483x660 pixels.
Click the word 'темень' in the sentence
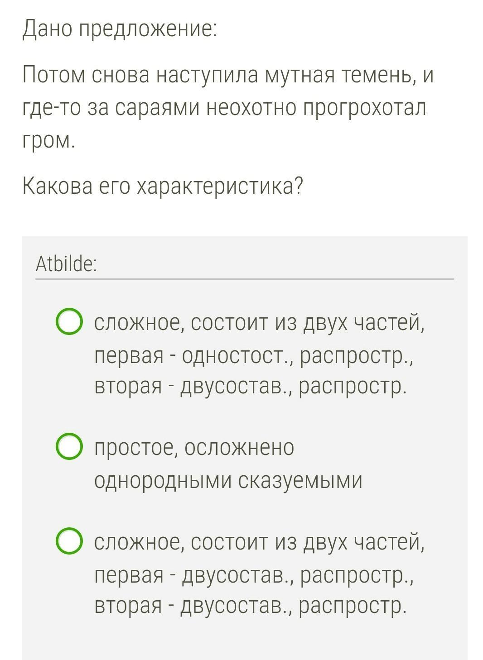pyautogui.click(x=378, y=75)
